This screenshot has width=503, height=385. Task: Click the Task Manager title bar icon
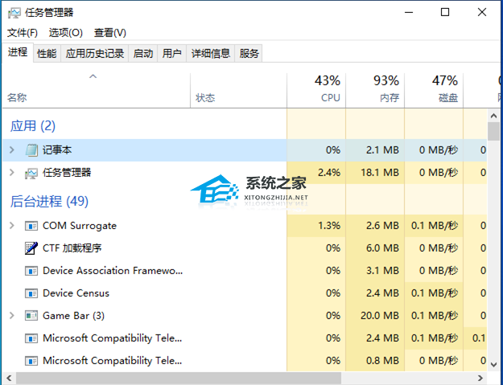14,13
